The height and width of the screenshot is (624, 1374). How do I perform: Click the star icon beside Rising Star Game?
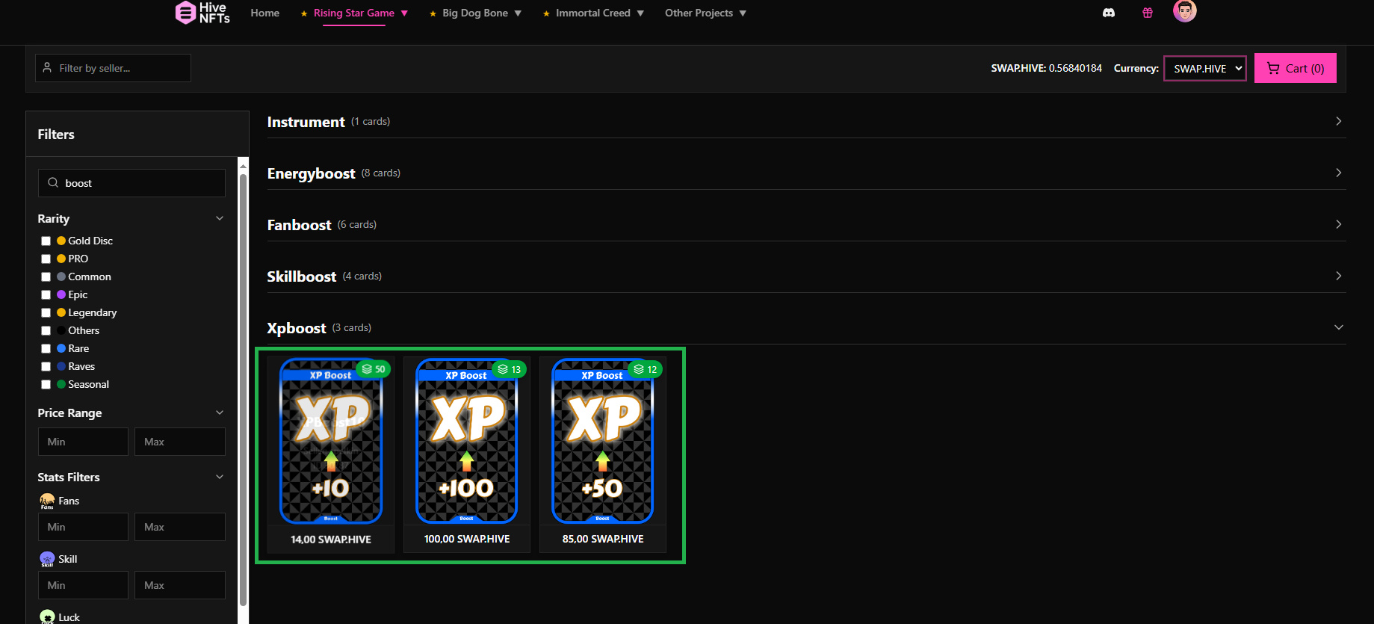click(304, 13)
